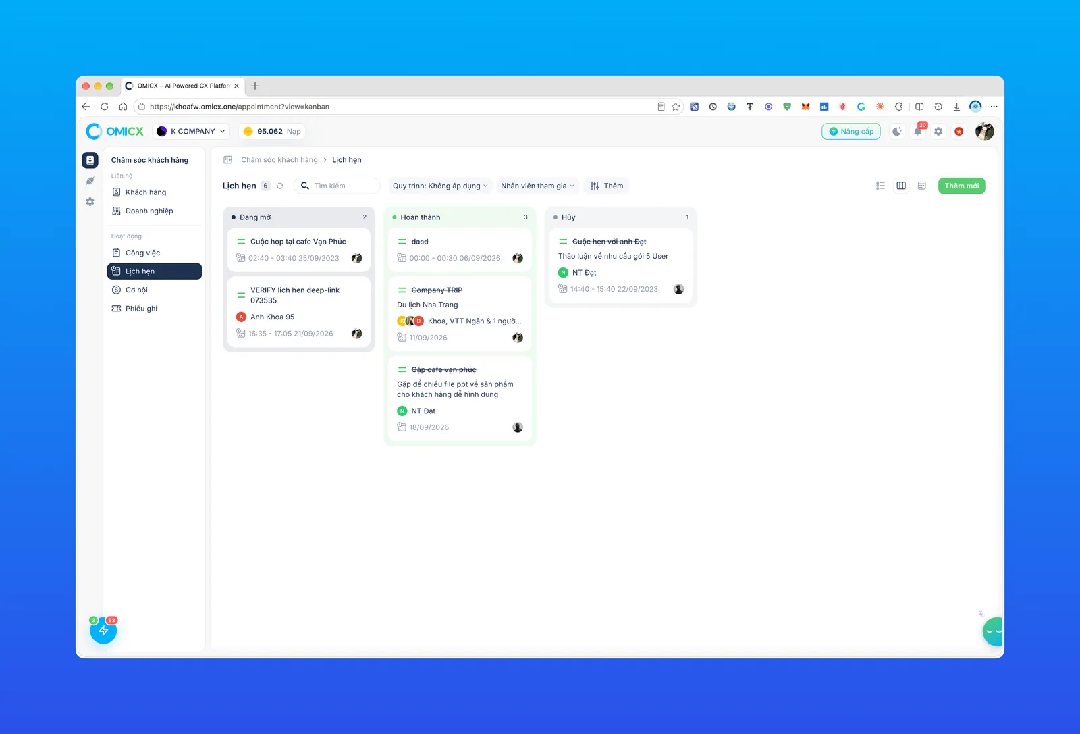Click the OMICX logo
The image size is (1080, 734).
pos(115,131)
